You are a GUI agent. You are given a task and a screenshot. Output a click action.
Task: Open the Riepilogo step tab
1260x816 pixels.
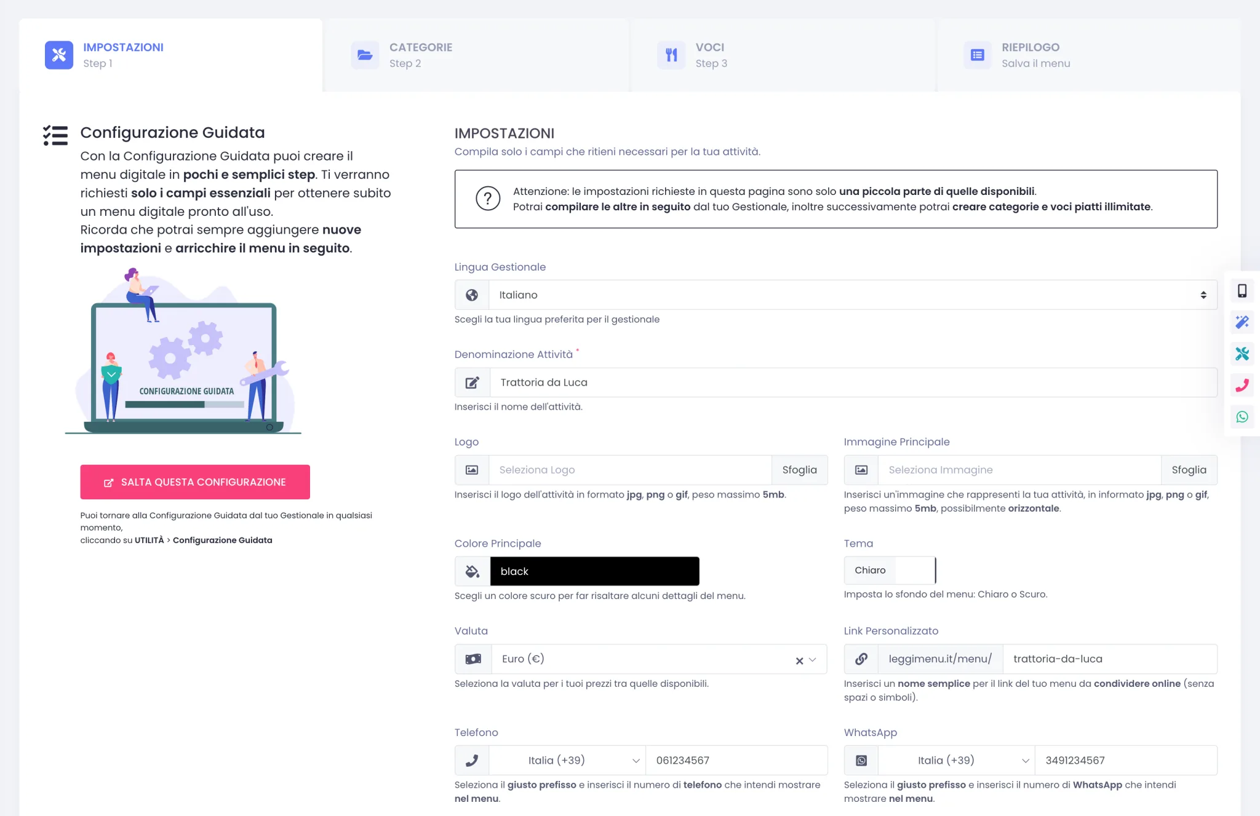coord(1089,55)
